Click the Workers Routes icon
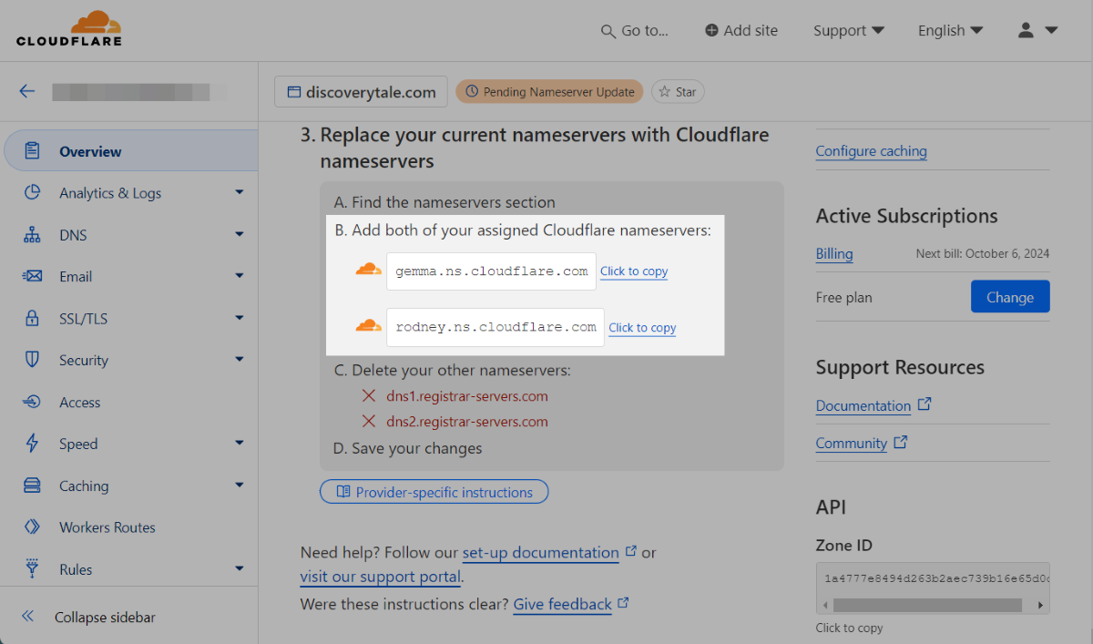Image resolution: width=1093 pixels, height=644 pixels. point(33,527)
